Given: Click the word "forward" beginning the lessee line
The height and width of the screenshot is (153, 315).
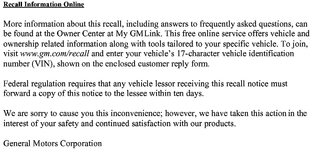Looking at the screenshot, I should 17,94.
